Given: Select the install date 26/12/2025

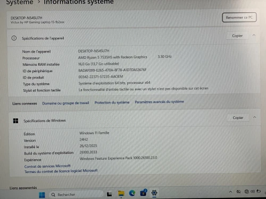Looking at the screenshot, I should coord(88,146).
